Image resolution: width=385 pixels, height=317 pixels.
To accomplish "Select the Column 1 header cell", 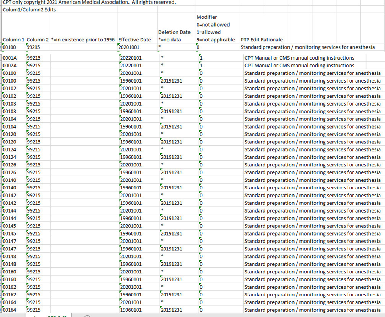I will pyautogui.click(x=13, y=39).
